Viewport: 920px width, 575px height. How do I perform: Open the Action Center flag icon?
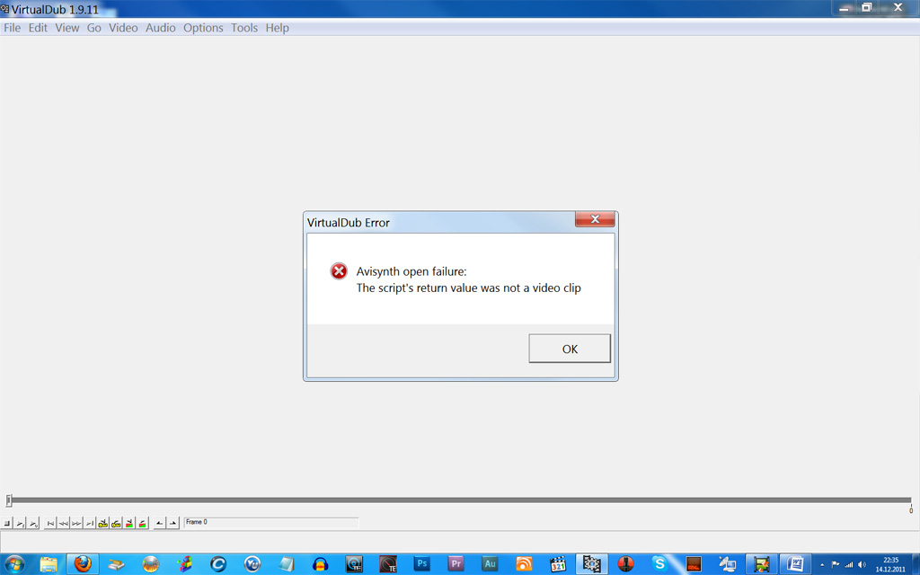click(835, 564)
